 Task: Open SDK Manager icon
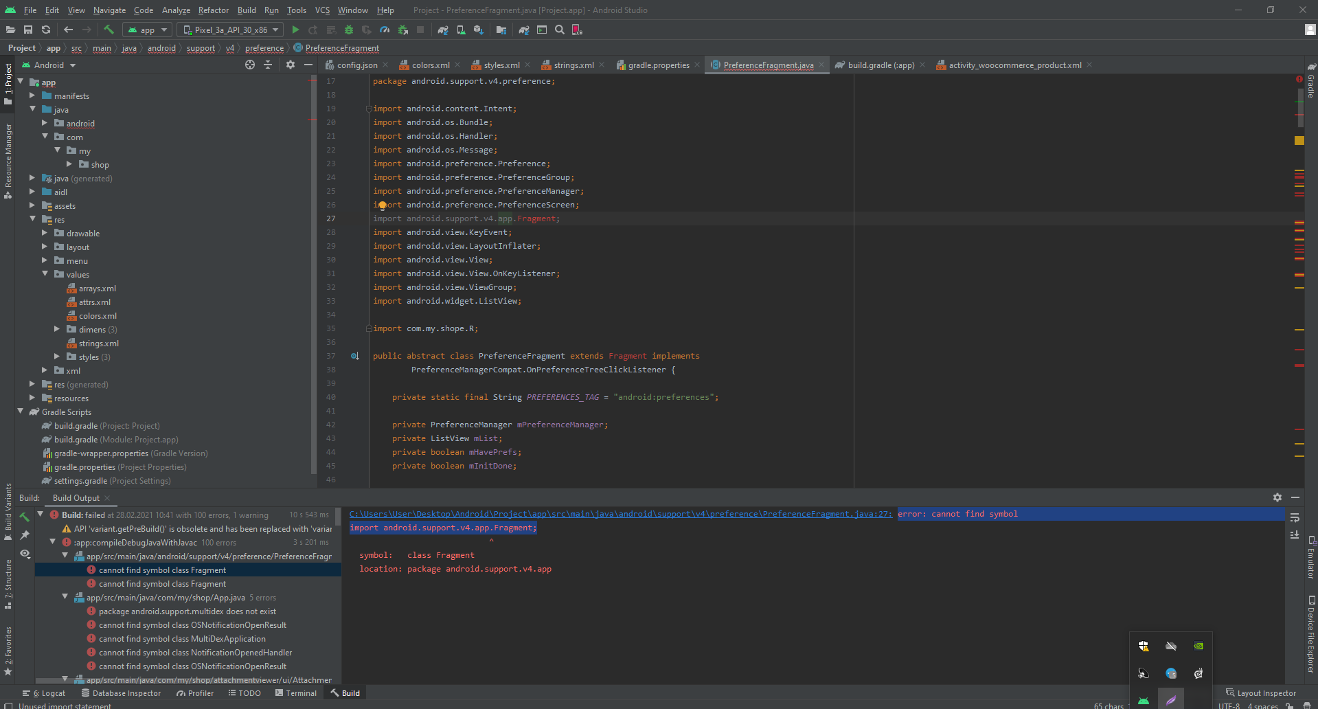pyautogui.click(x=479, y=30)
